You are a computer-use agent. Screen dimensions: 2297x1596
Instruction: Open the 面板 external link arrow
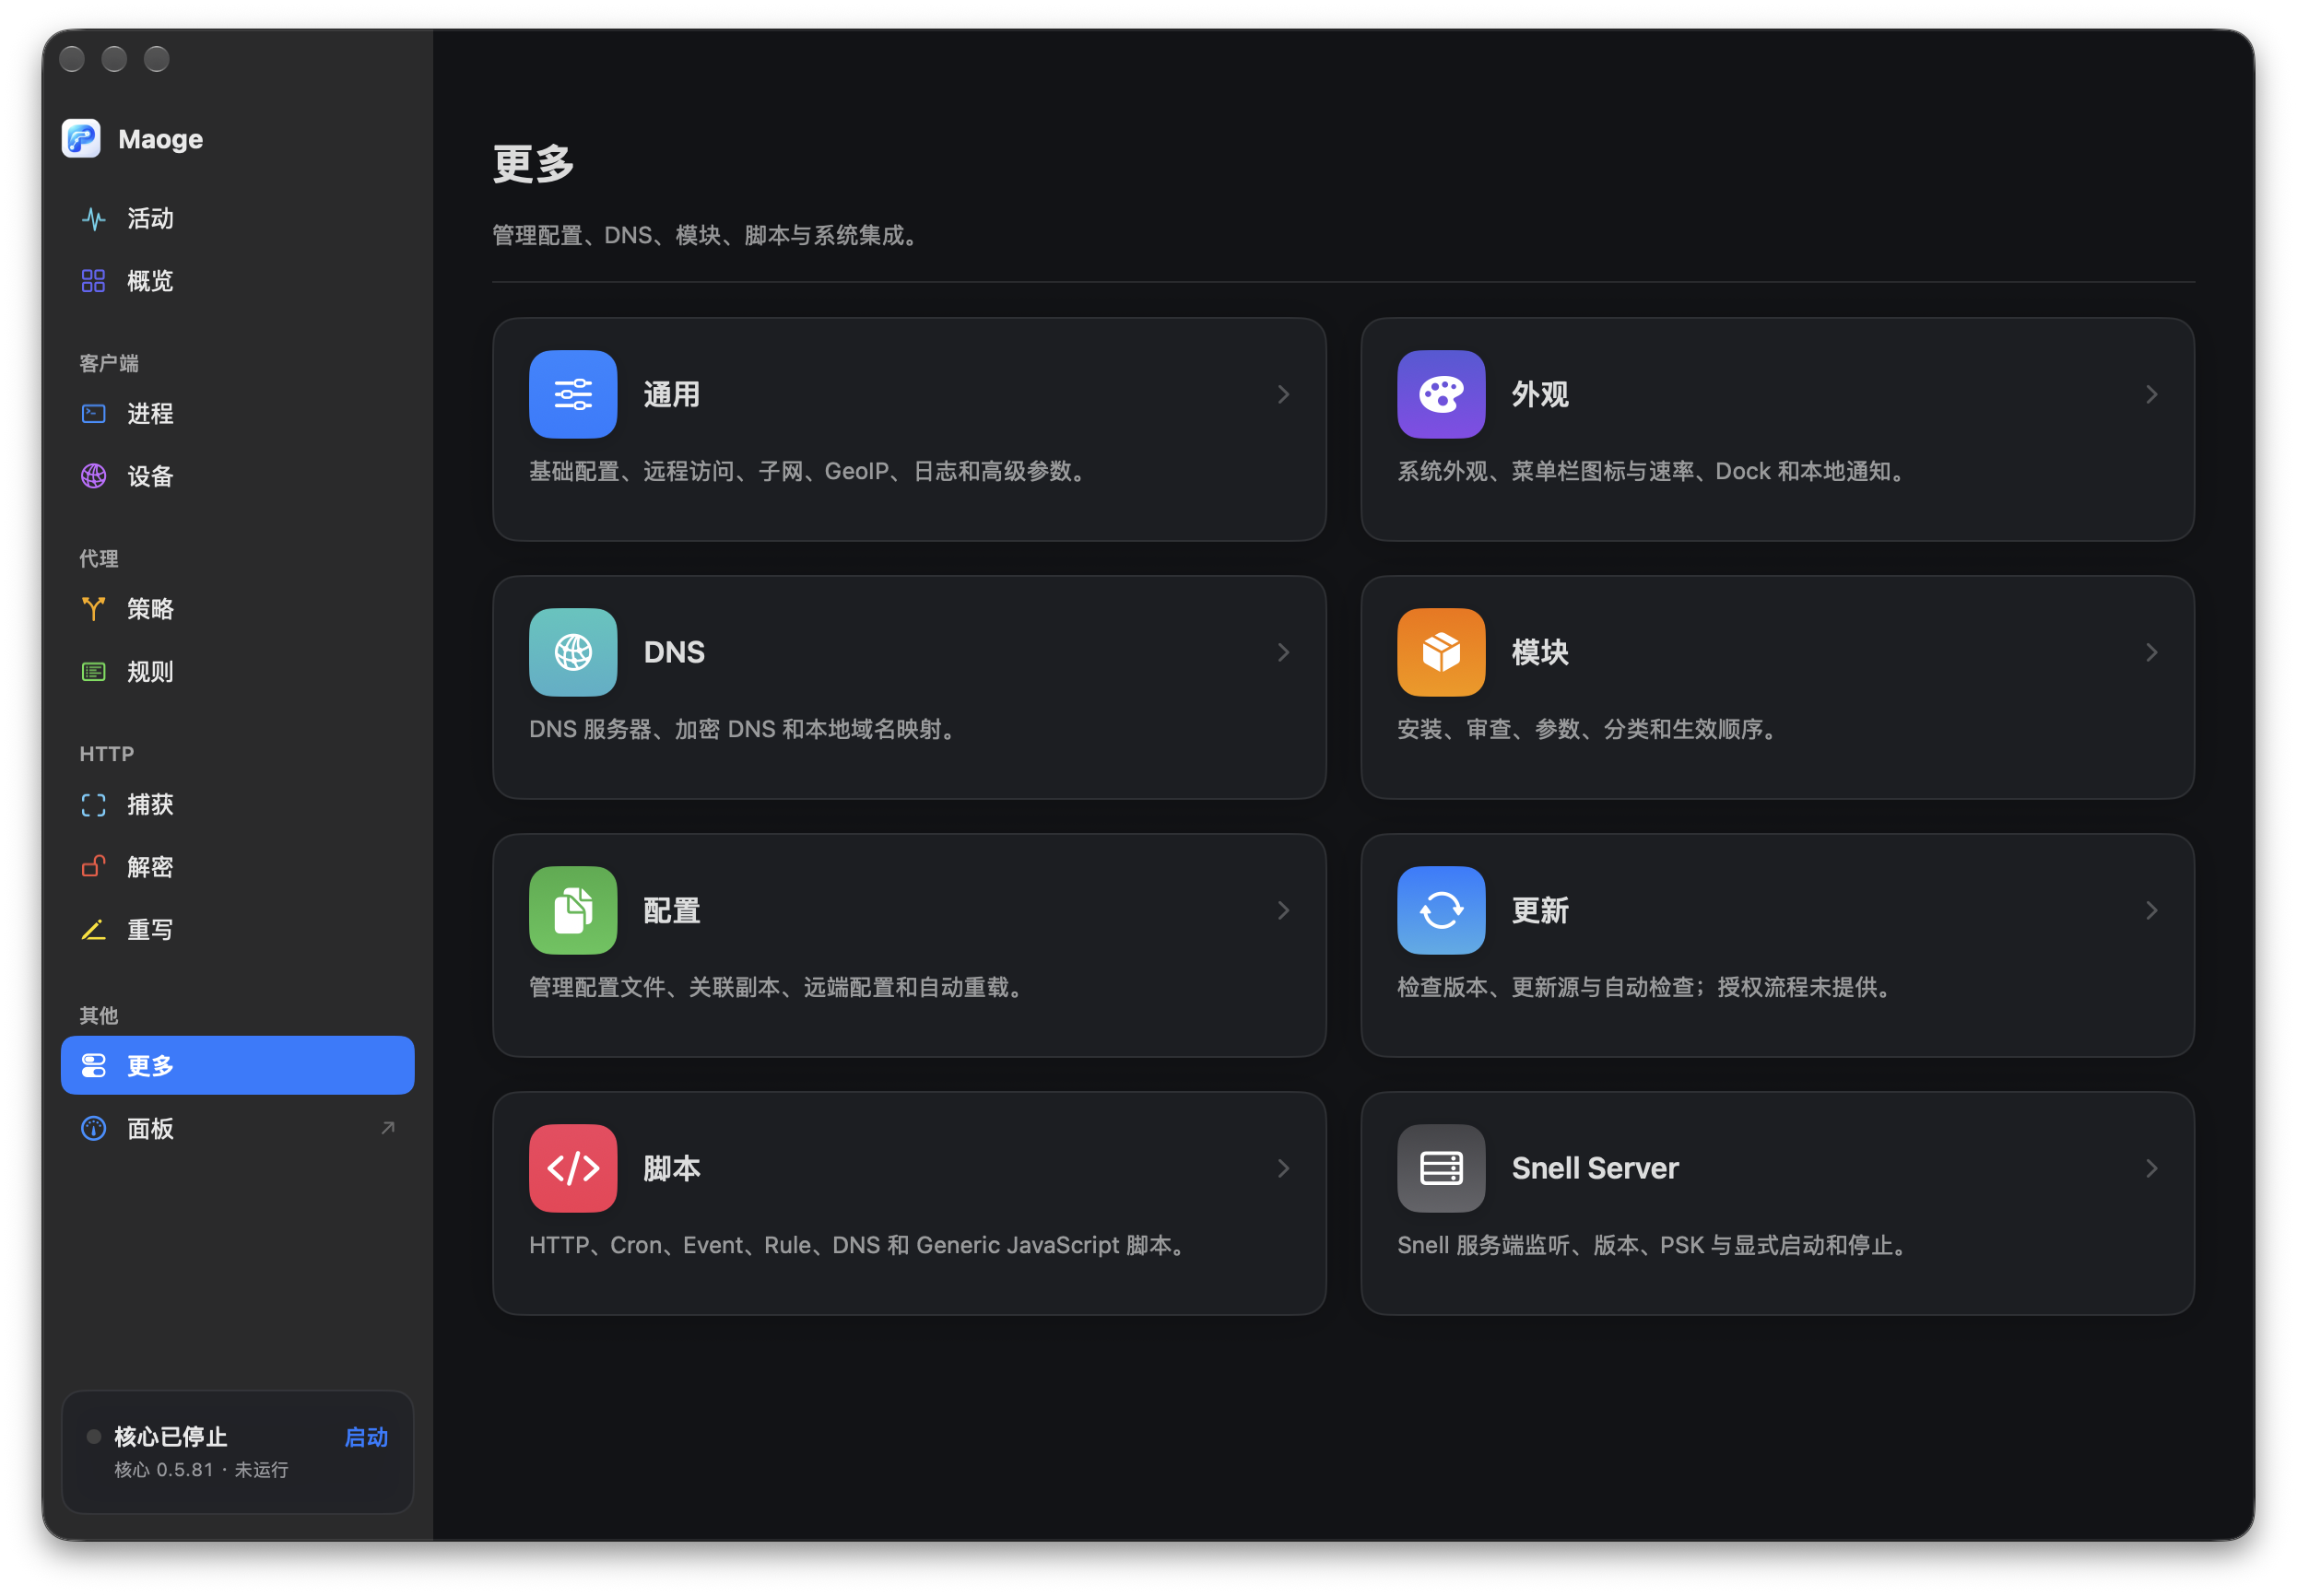click(388, 1128)
